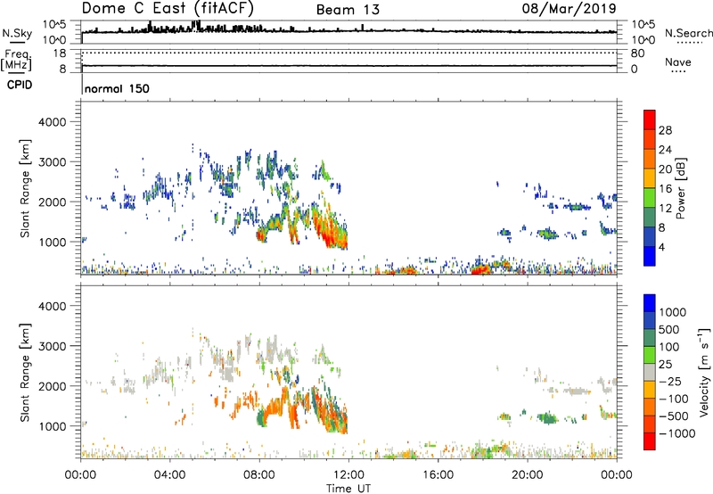Screen dimensions: 713x494
Task: Pick the blue Power segment between 4 and 8
Action: point(650,236)
